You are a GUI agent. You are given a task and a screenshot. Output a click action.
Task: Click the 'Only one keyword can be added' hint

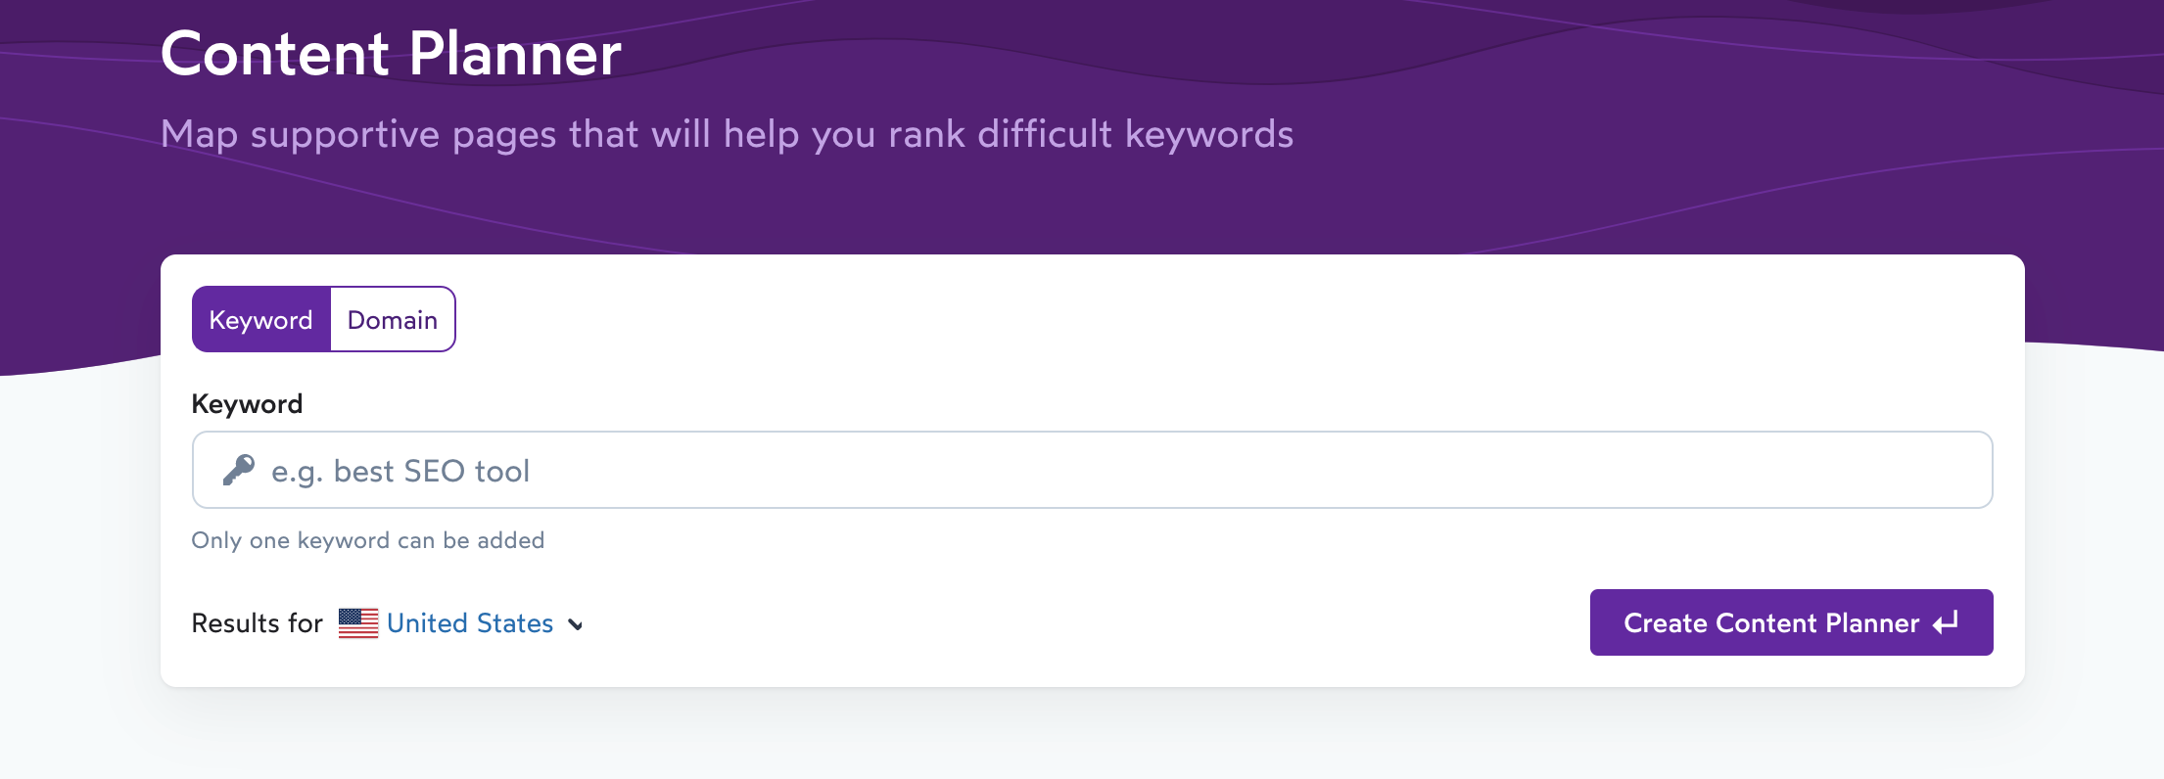pos(368,540)
